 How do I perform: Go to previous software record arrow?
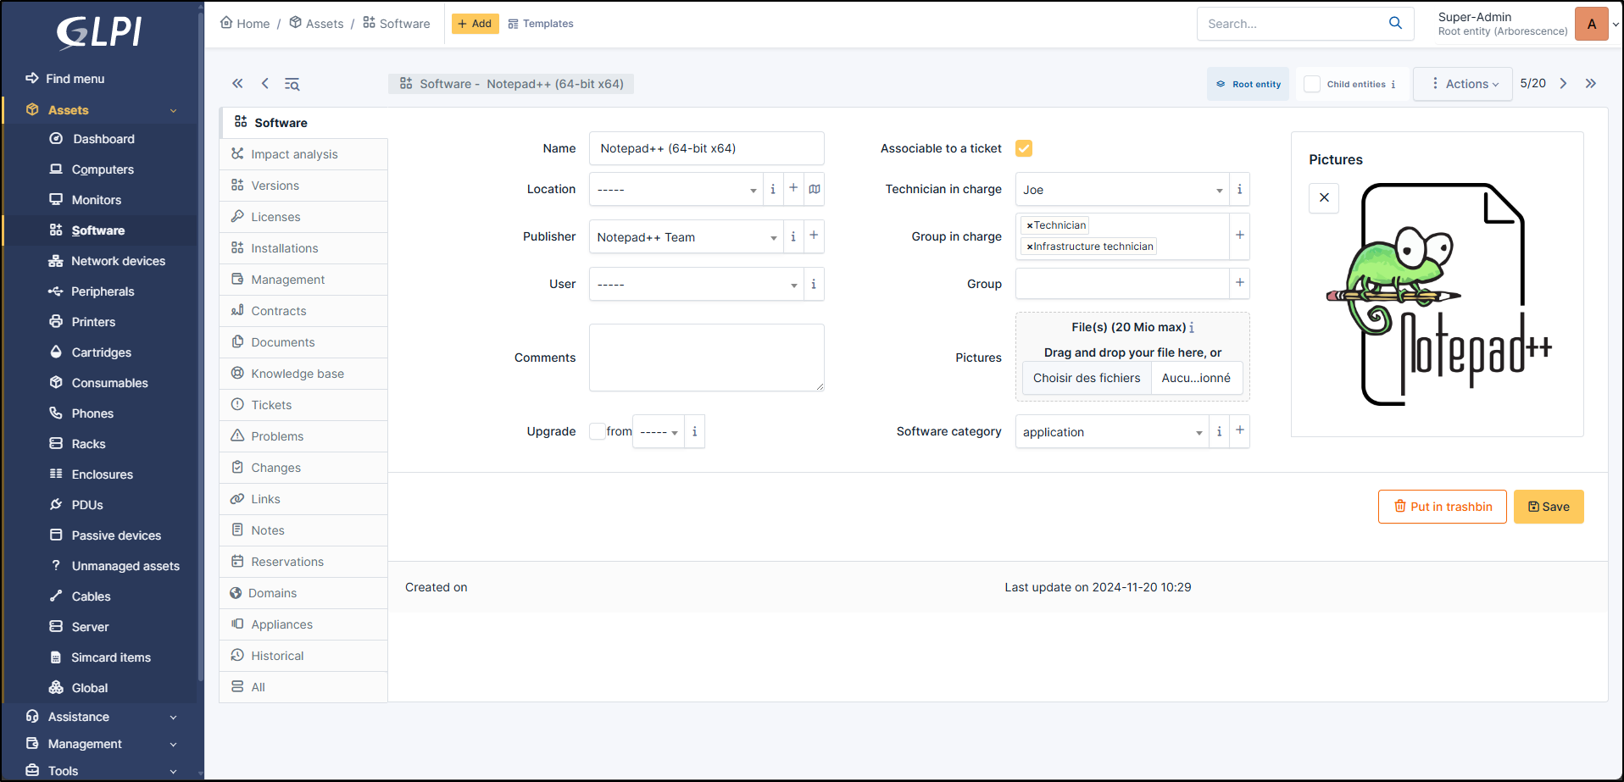(x=265, y=83)
